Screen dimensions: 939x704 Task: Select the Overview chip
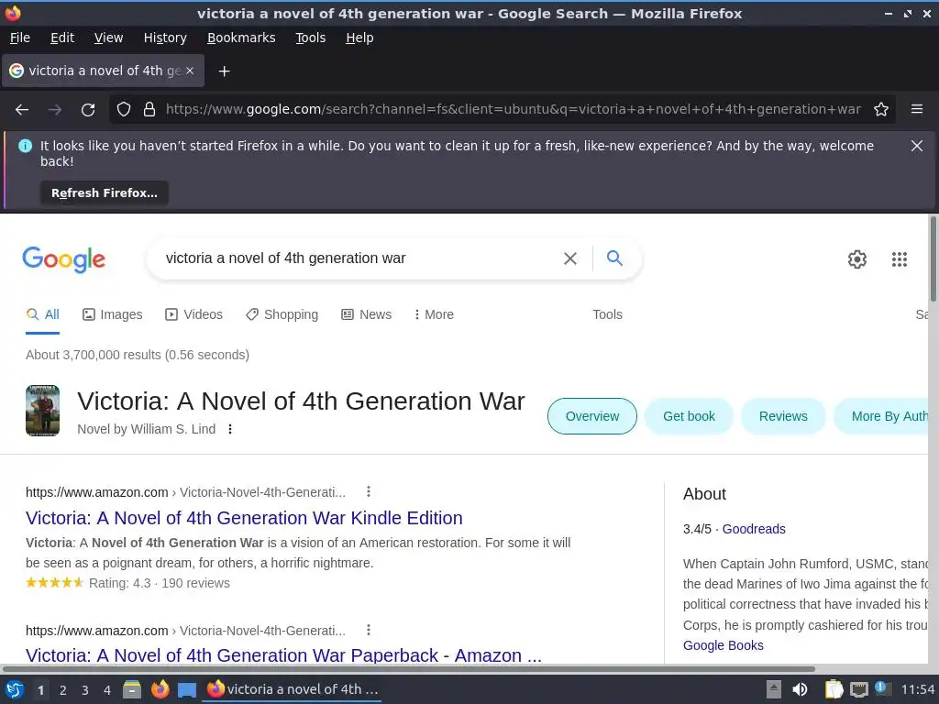[x=591, y=416]
